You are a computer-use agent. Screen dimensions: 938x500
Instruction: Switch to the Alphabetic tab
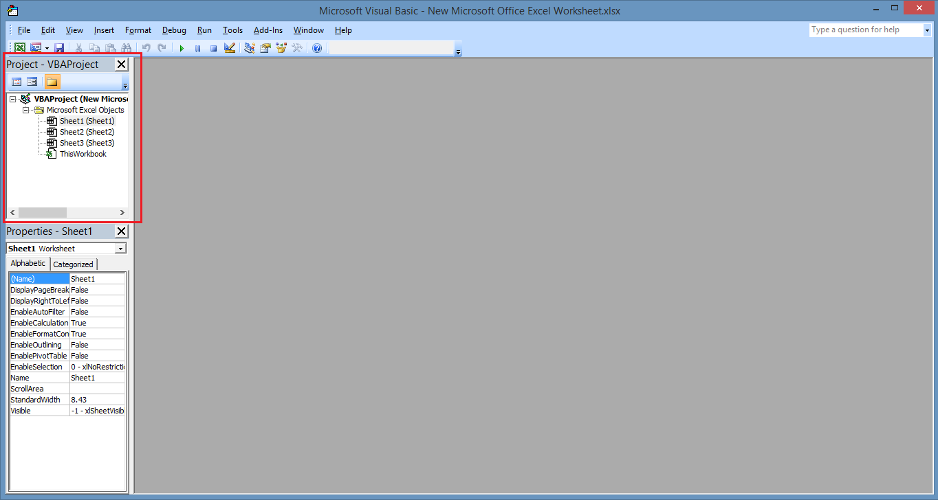coord(28,263)
